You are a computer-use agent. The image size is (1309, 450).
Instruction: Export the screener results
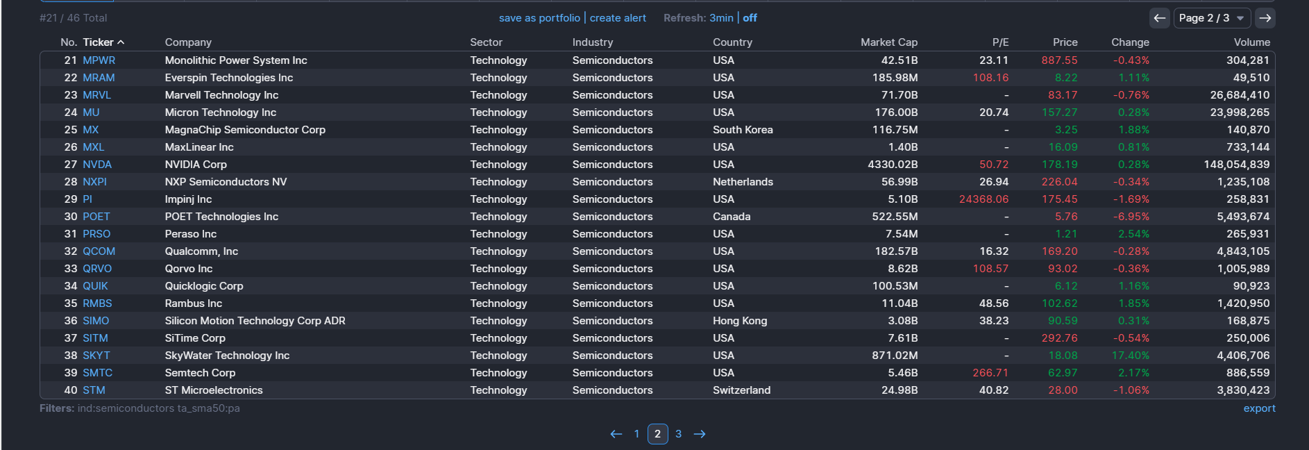click(1259, 408)
